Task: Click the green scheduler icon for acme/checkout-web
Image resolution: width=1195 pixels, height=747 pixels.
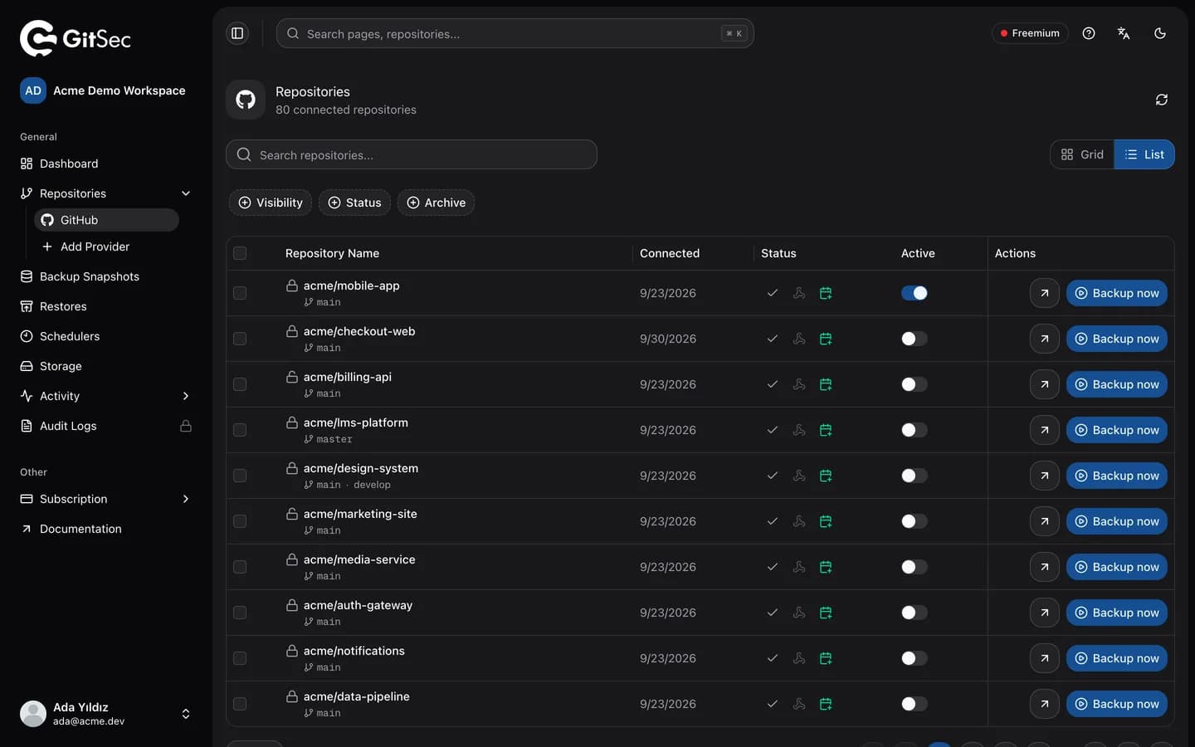Action: tap(826, 339)
